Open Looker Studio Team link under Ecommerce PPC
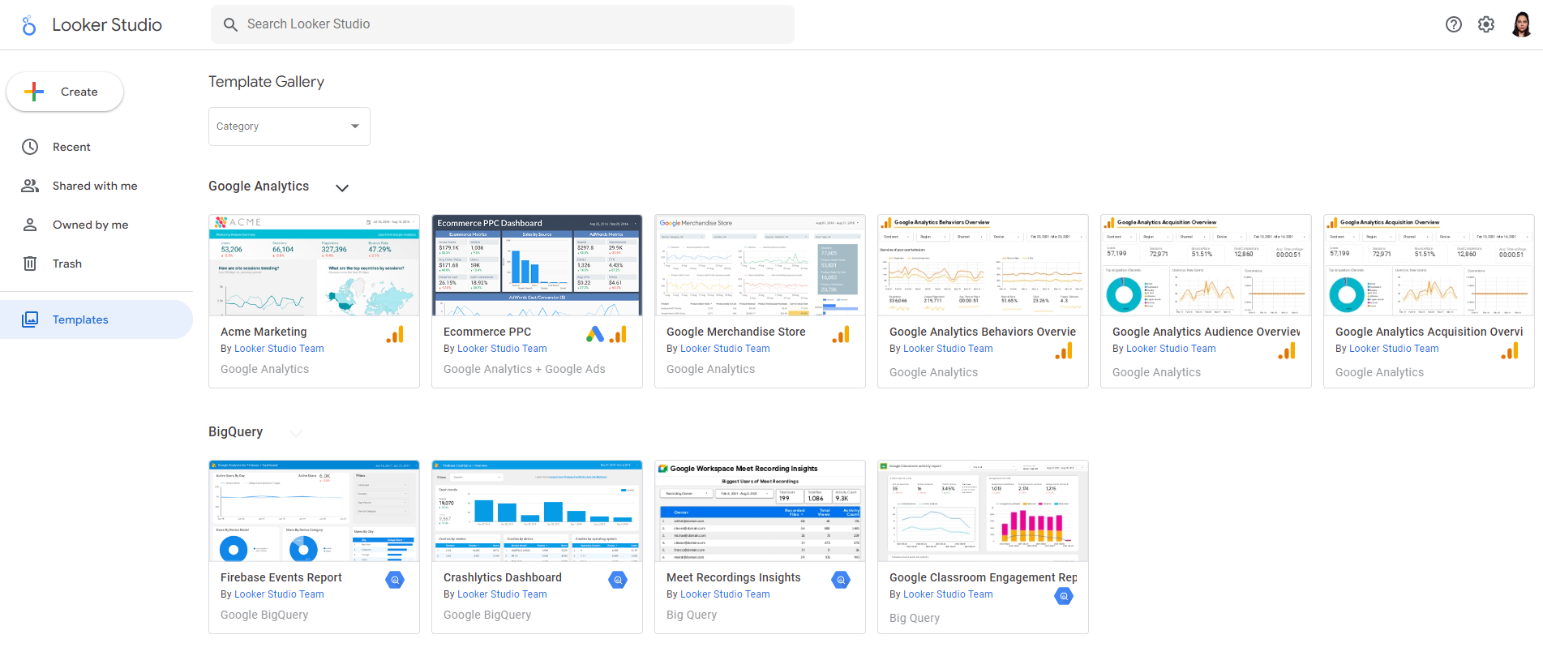This screenshot has height=656, width=1543. (502, 349)
